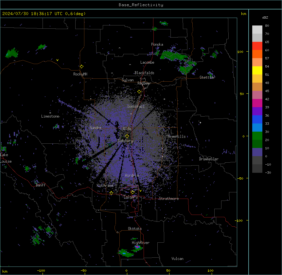
Task: Select the Calgary city label
Action: click(x=131, y=197)
